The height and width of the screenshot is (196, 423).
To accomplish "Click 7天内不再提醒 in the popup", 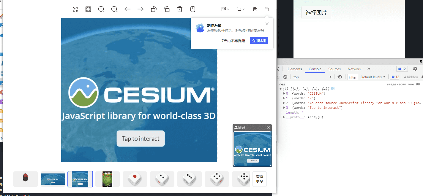I will tap(233, 41).
